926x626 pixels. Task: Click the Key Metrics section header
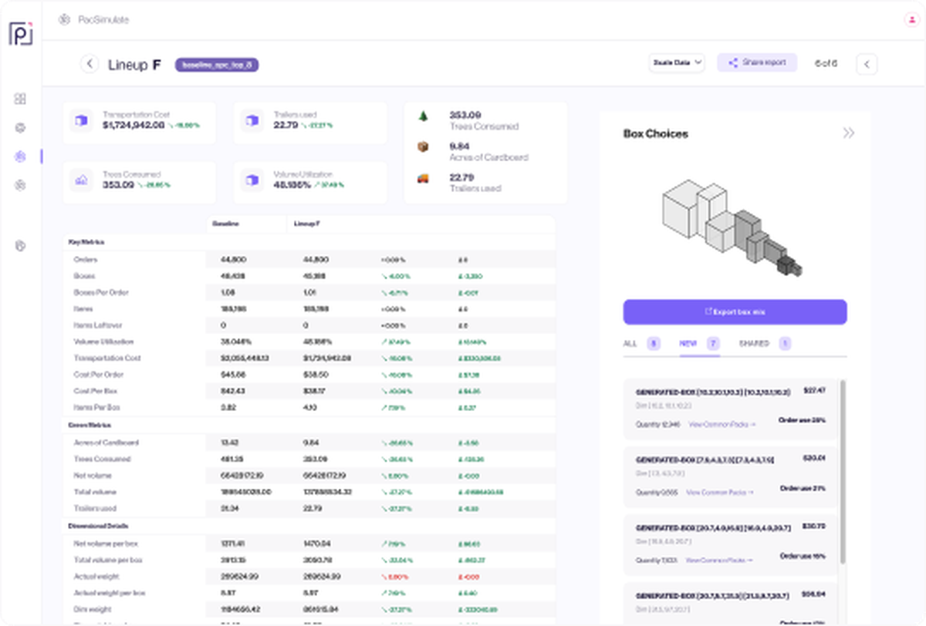(86, 241)
